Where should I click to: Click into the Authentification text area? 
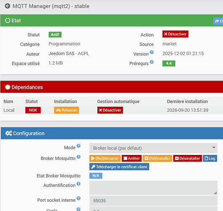tap(153, 188)
